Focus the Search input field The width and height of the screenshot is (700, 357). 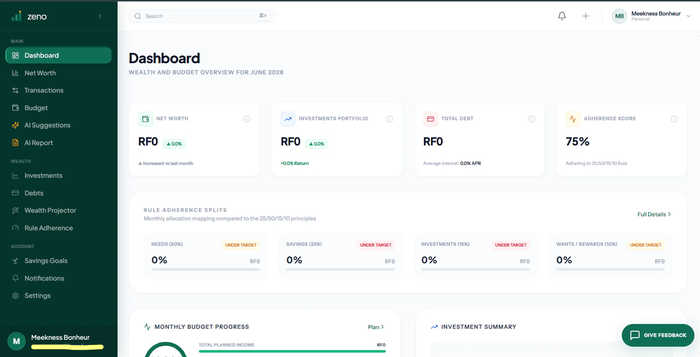coord(202,16)
